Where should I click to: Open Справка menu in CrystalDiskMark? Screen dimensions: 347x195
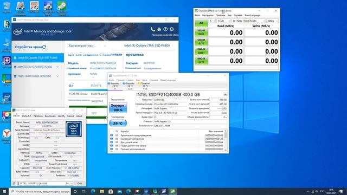coord(238,15)
